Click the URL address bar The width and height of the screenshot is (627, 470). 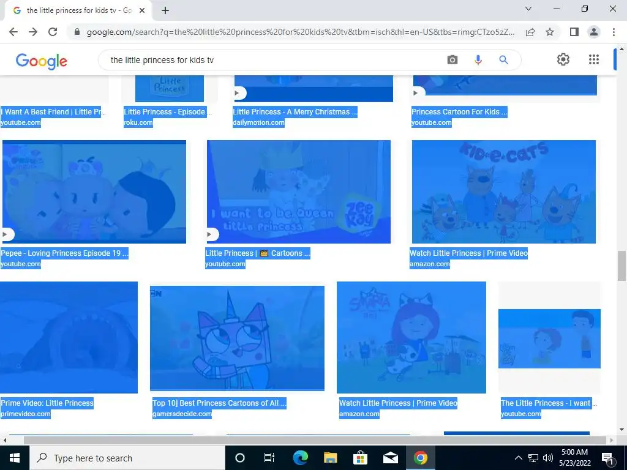tap(300, 32)
